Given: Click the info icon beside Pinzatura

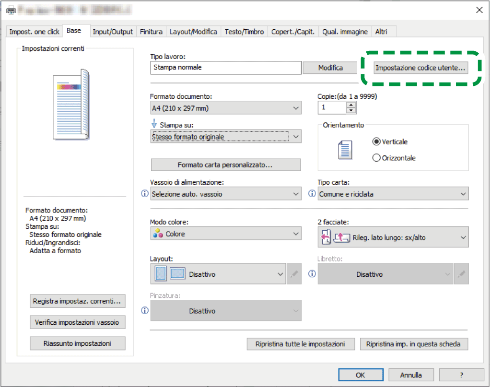Looking at the screenshot, I should click(x=145, y=311).
